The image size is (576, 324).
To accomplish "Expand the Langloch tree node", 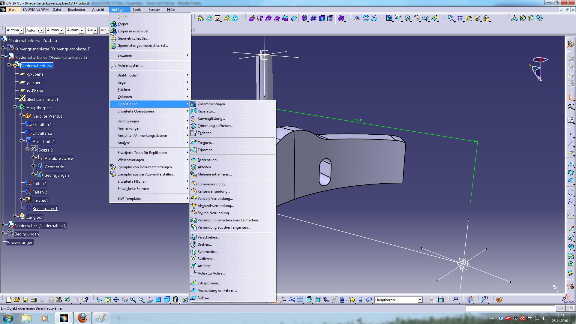I will click(15, 216).
